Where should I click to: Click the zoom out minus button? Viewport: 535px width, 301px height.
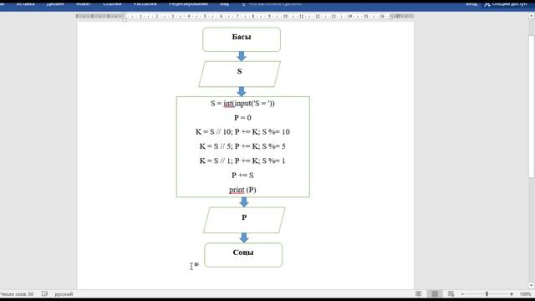click(x=462, y=293)
